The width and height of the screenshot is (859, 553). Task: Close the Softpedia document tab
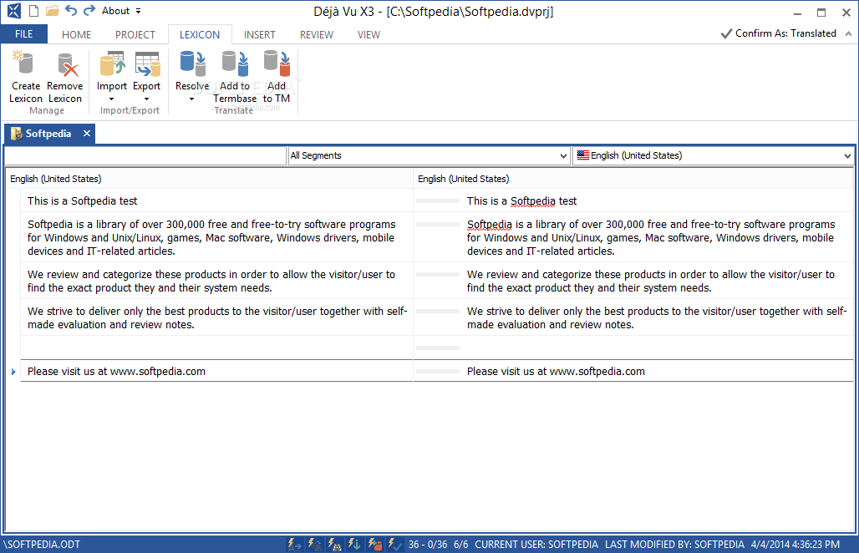(87, 134)
